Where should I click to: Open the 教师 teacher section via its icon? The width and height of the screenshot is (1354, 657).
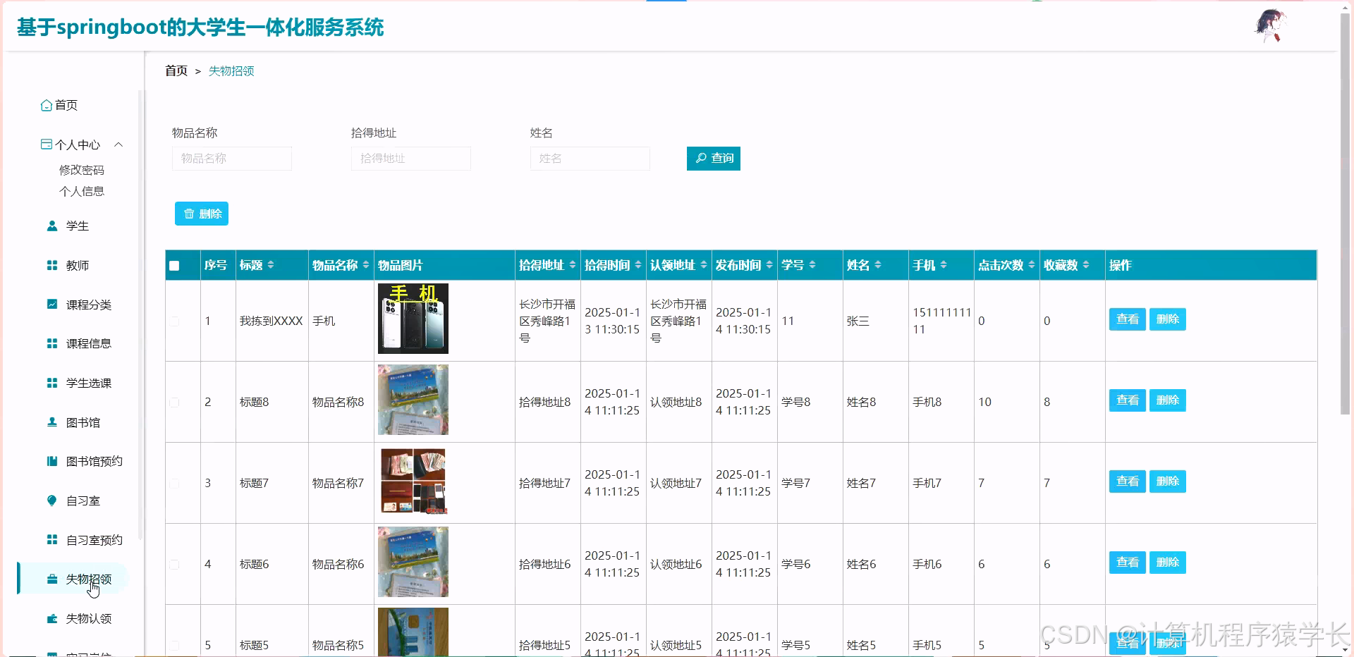click(51, 265)
